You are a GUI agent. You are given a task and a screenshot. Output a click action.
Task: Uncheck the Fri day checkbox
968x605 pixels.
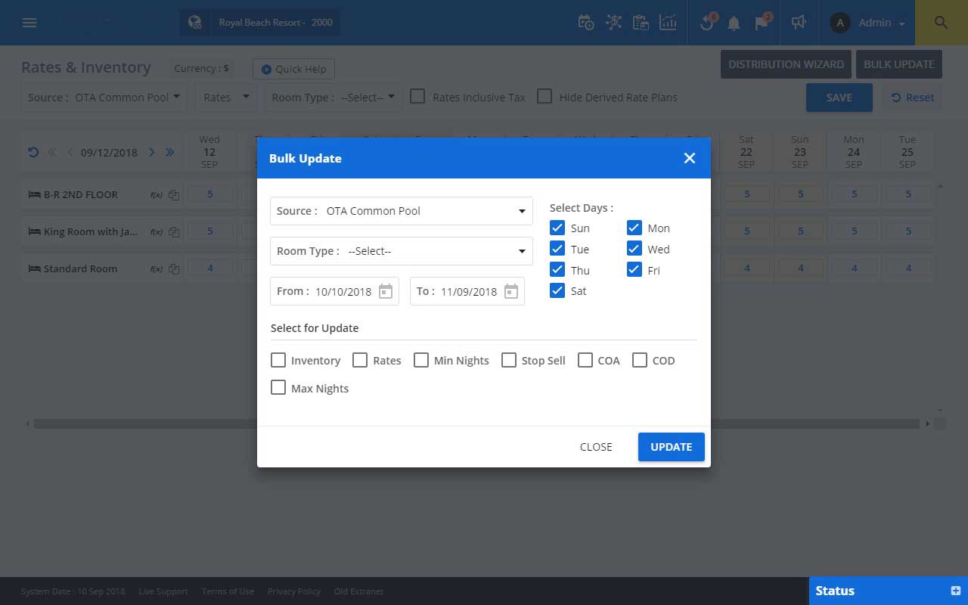click(x=634, y=270)
